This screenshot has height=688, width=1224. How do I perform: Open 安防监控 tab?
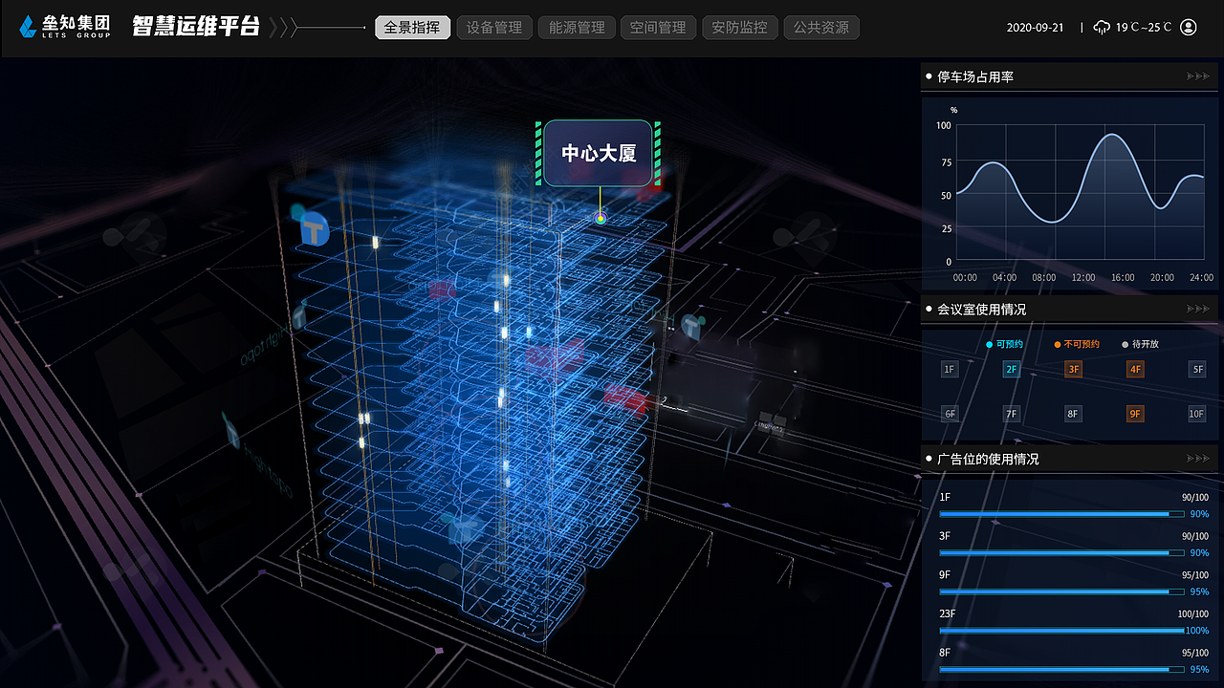pos(740,28)
